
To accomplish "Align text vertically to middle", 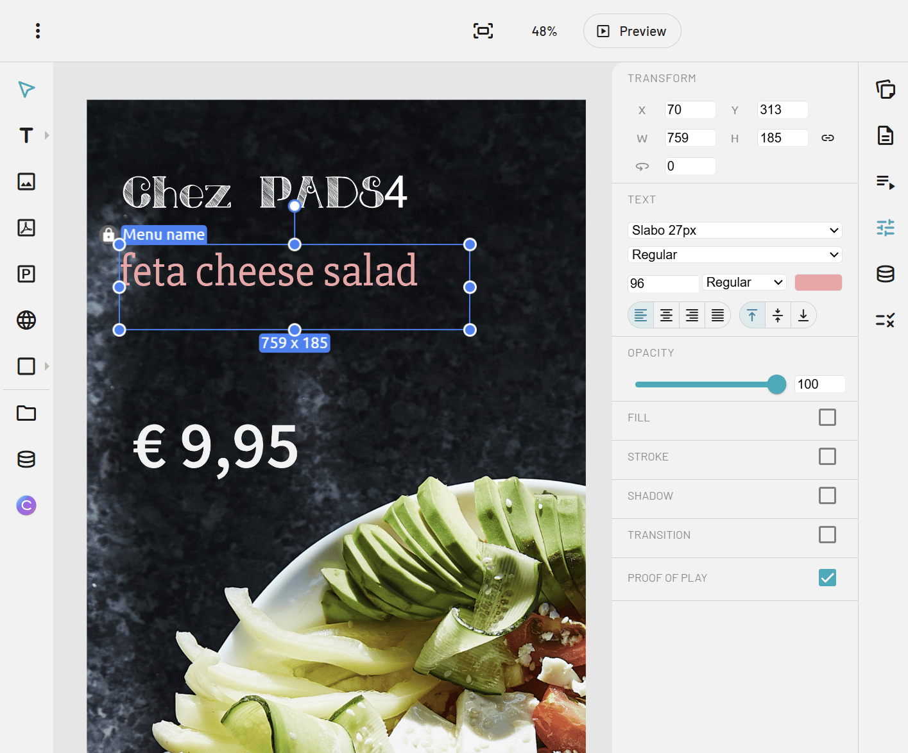I will point(778,315).
